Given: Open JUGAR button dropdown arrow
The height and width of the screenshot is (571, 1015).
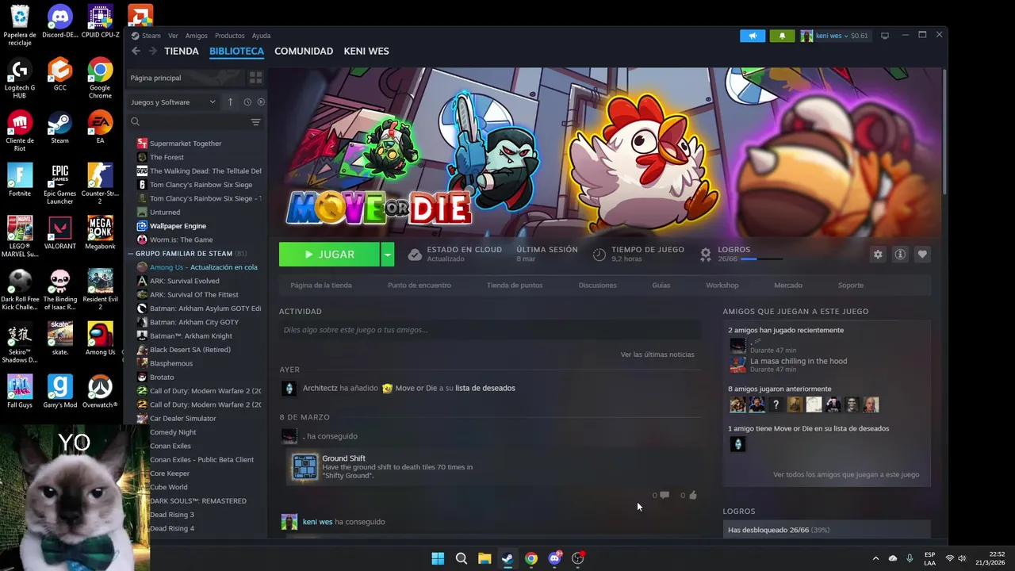Looking at the screenshot, I should pos(387,255).
